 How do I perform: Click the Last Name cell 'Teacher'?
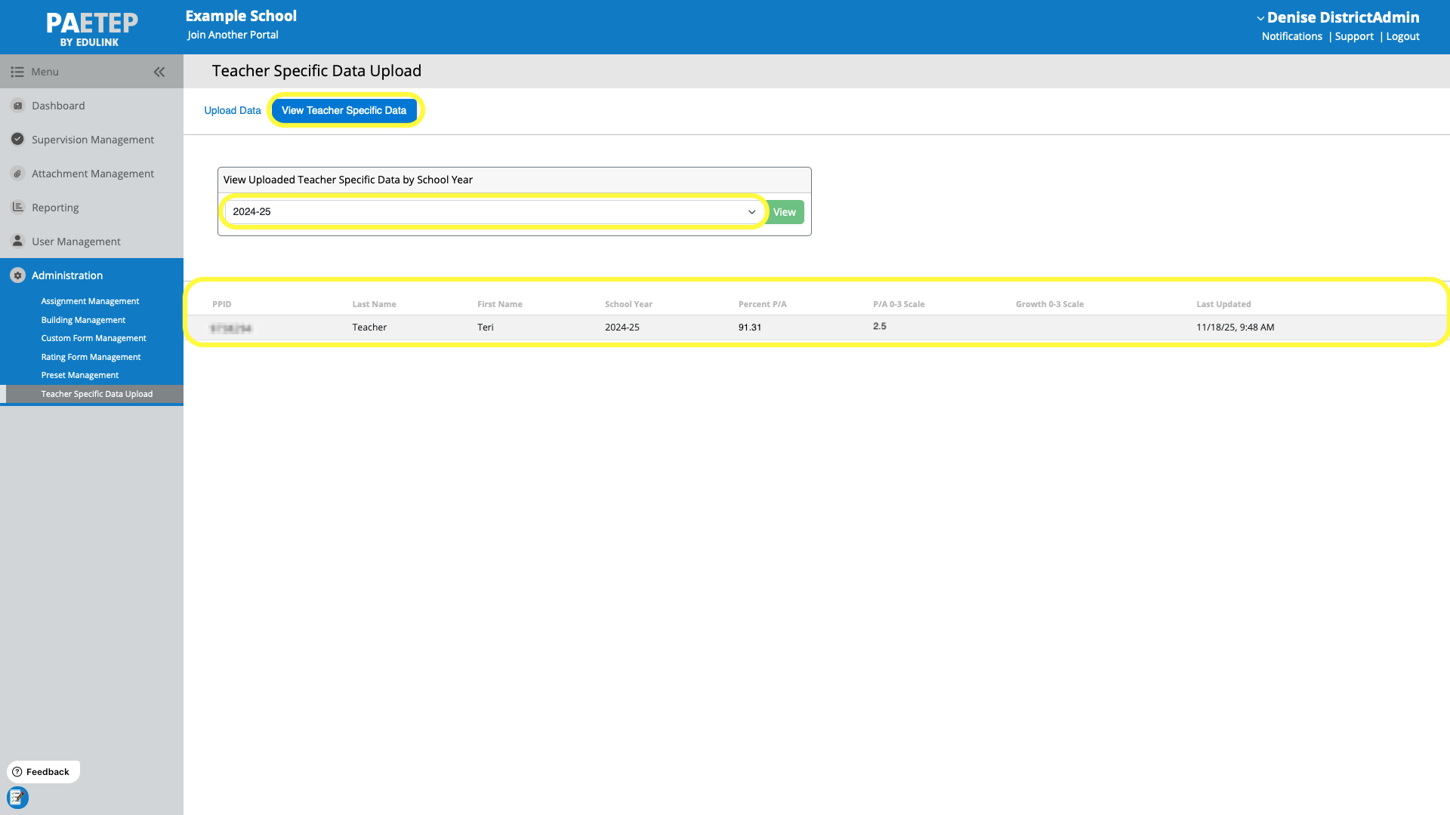tap(369, 328)
